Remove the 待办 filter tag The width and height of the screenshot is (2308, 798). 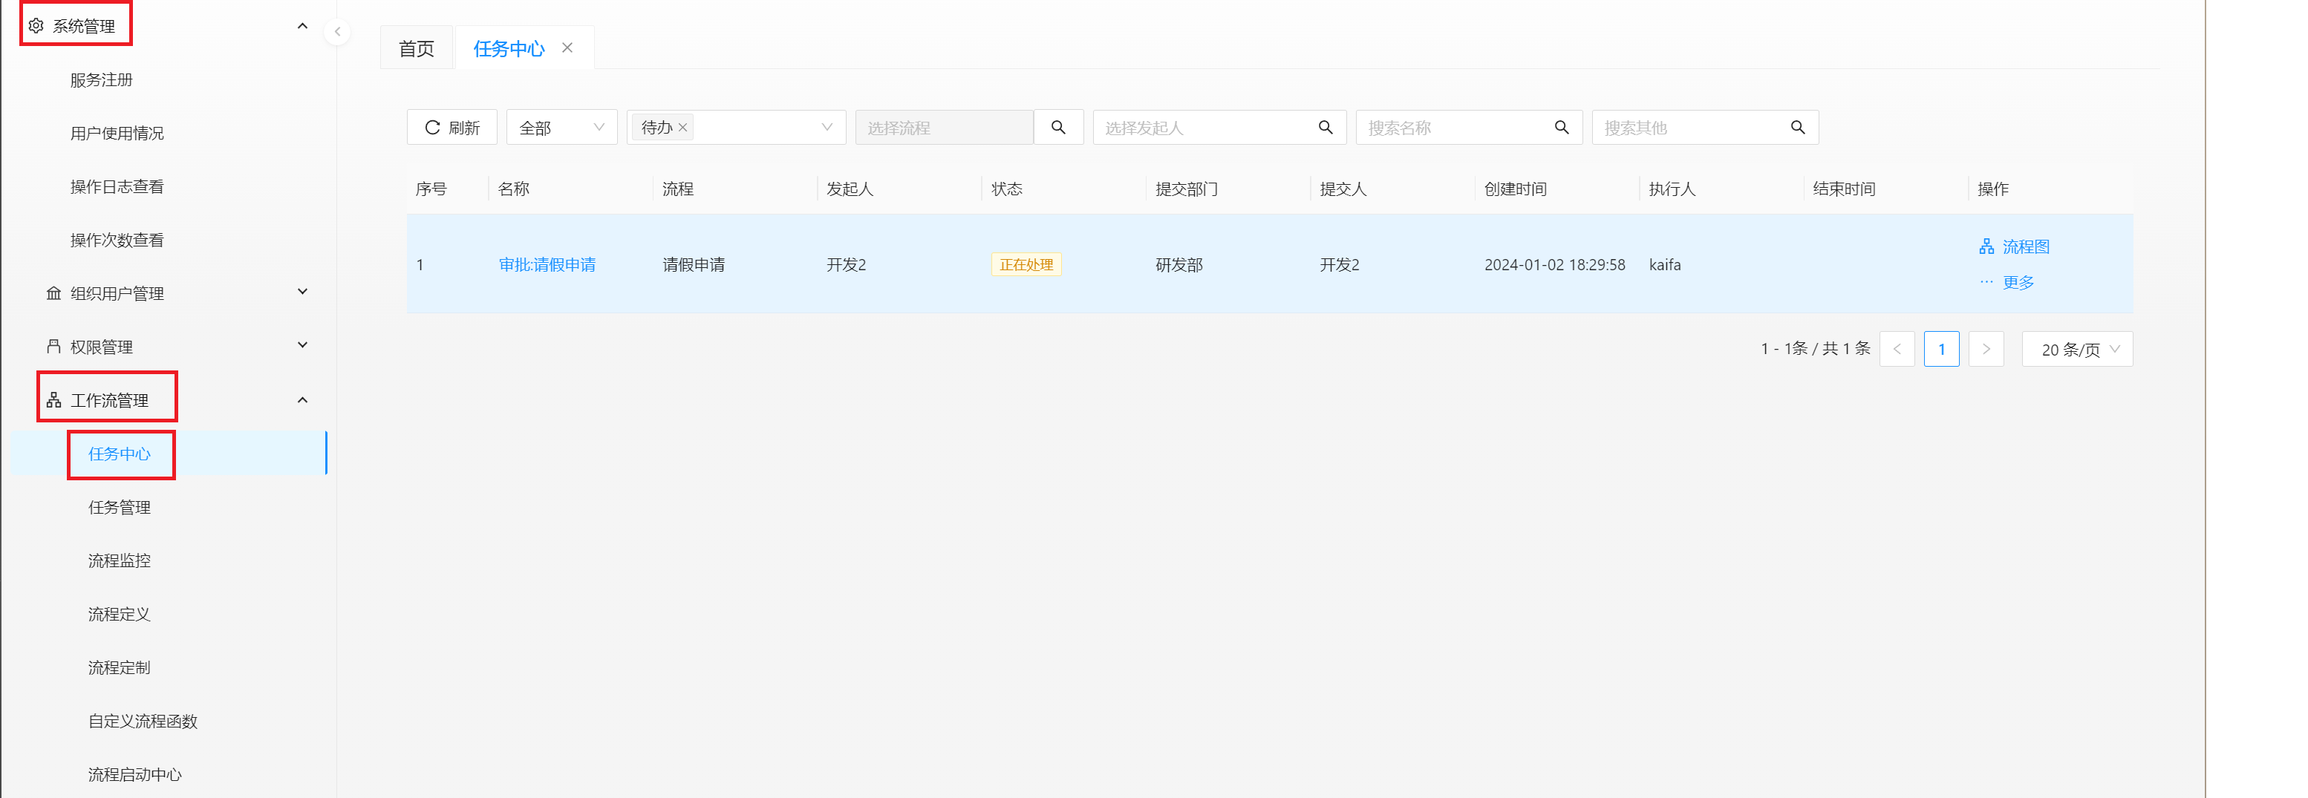point(682,127)
